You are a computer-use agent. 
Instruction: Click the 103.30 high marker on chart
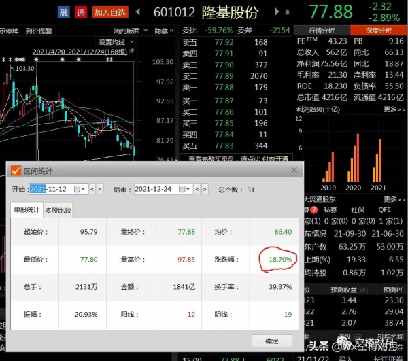point(24,69)
